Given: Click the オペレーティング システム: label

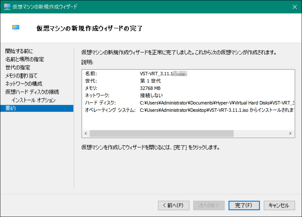Looking at the screenshot, I should (110, 110).
